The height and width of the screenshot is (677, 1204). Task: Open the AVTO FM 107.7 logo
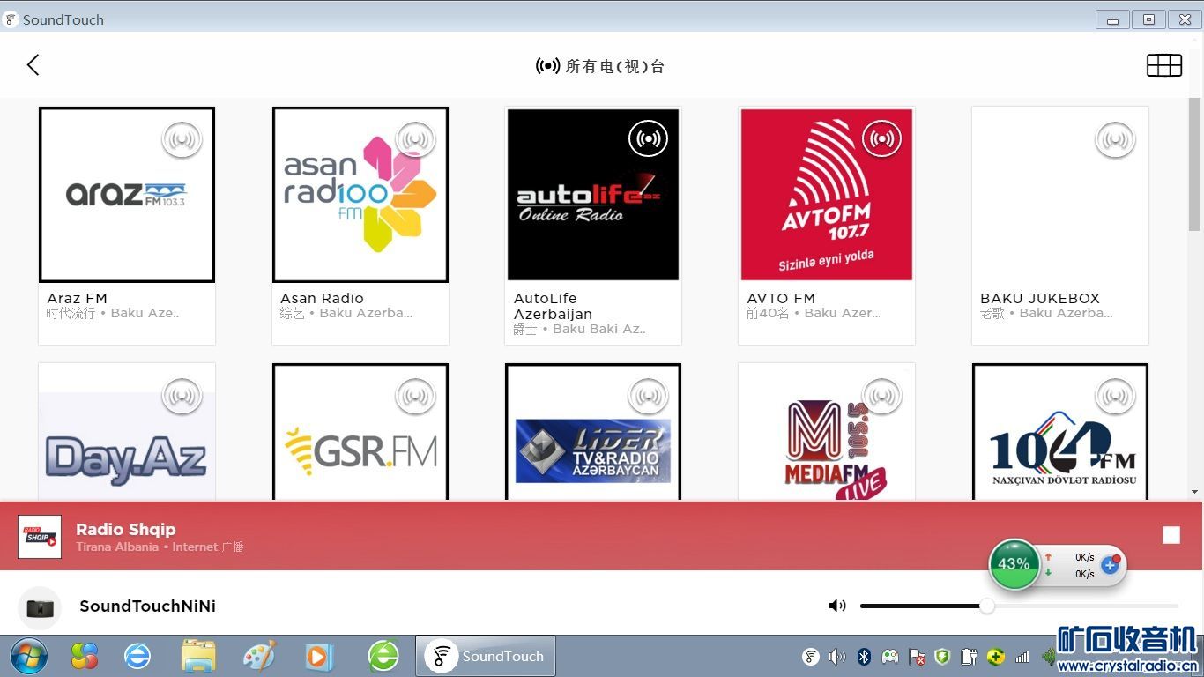click(827, 195)
